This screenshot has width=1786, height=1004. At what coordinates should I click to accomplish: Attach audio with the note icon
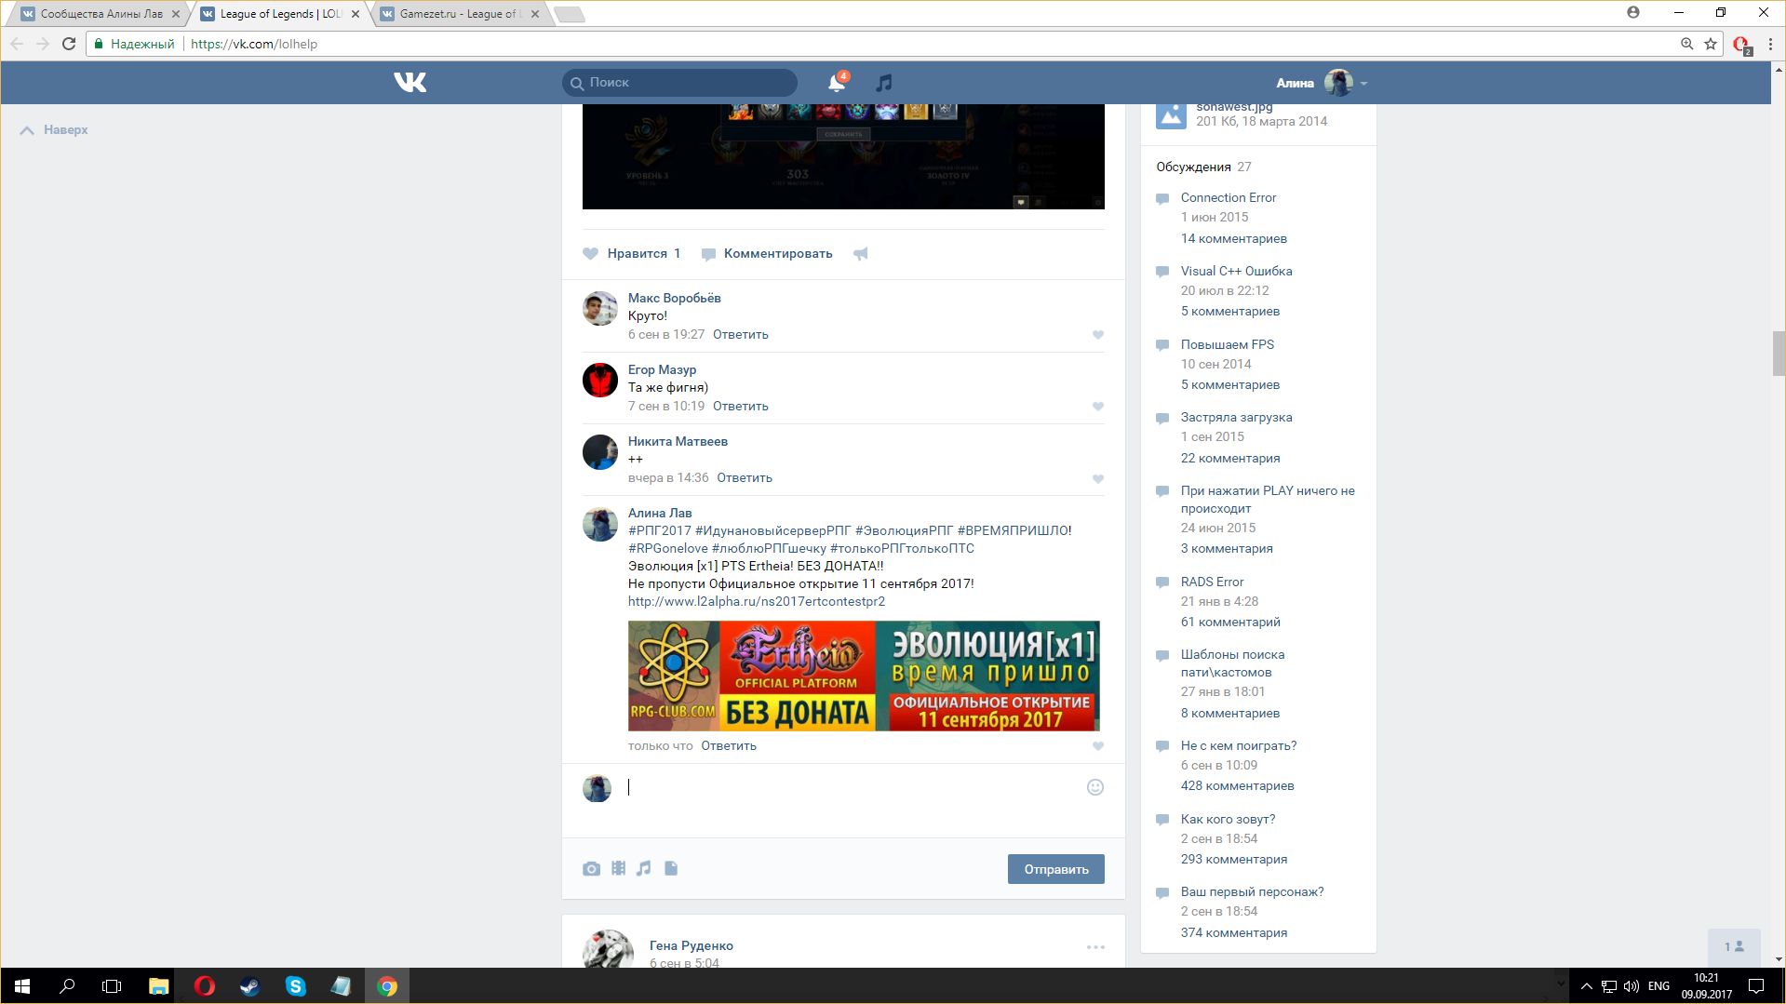coord(644,868)
